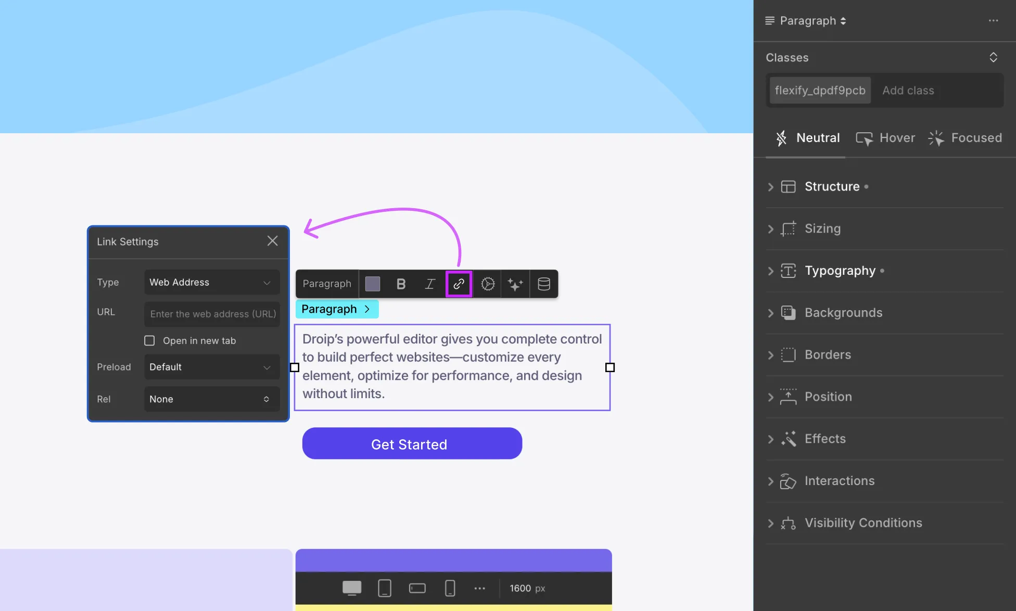Launch AI sparkle tool in text toolbar

click(515, 284)
